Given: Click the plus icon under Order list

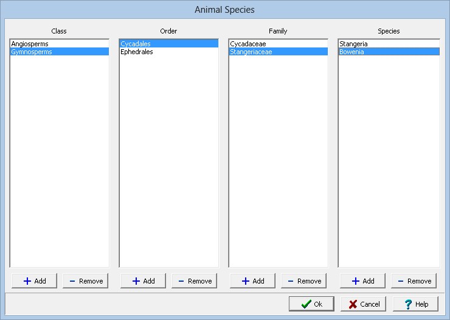Looking at the screenshot, I should 136,281.
